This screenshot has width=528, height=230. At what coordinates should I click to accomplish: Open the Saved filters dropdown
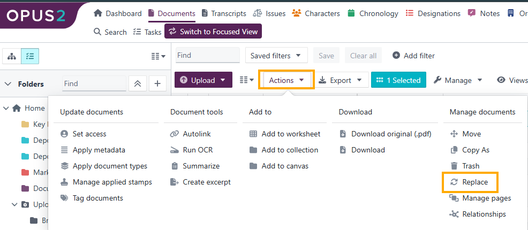(276, 56)
